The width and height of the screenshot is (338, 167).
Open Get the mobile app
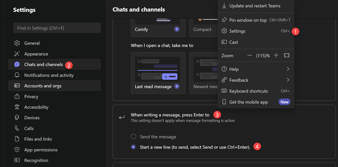249,102
